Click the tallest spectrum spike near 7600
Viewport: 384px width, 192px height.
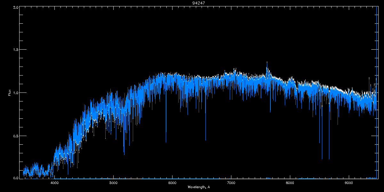(267, 62)
